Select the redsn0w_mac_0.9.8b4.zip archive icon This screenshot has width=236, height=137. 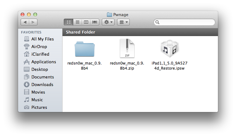tap(127, 48)
